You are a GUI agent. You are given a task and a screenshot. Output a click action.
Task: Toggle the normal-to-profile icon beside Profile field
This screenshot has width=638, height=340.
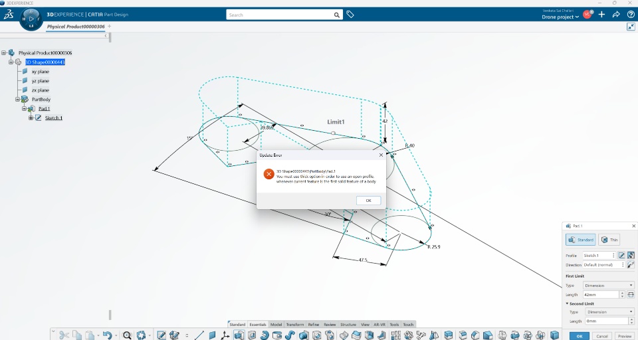click(x=631, y=256)
